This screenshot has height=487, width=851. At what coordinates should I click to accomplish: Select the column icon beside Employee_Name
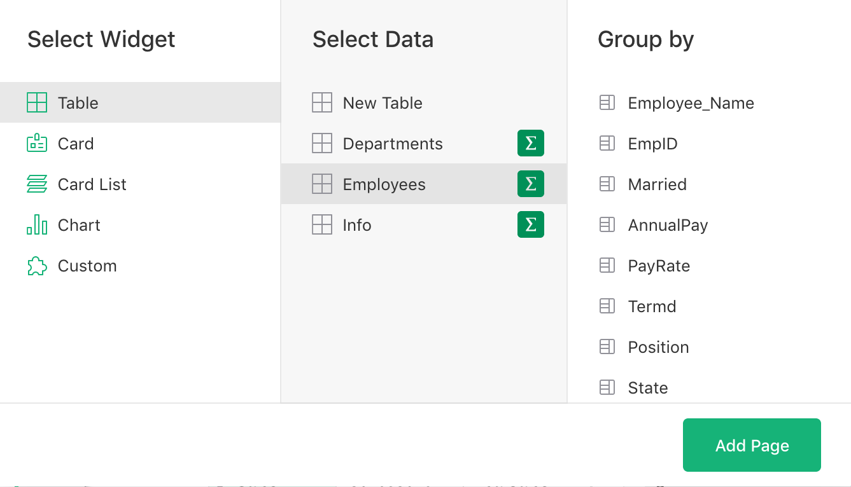(x=607, y=102)
